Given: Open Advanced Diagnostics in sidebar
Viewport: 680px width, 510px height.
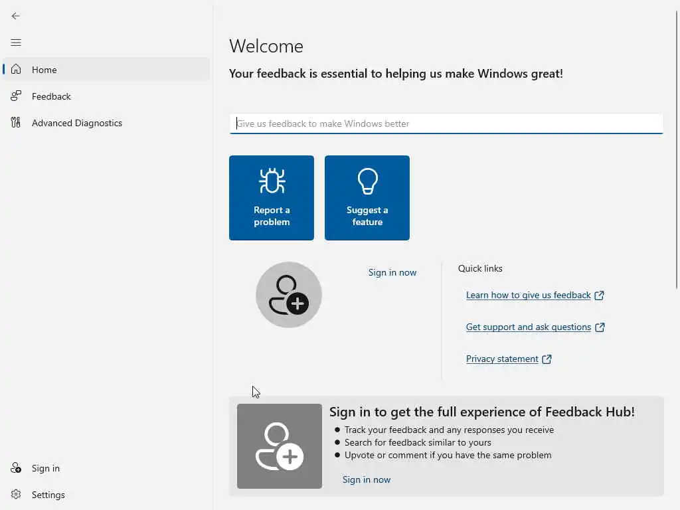Looking at the screenshot, I should tap(77, 123).
